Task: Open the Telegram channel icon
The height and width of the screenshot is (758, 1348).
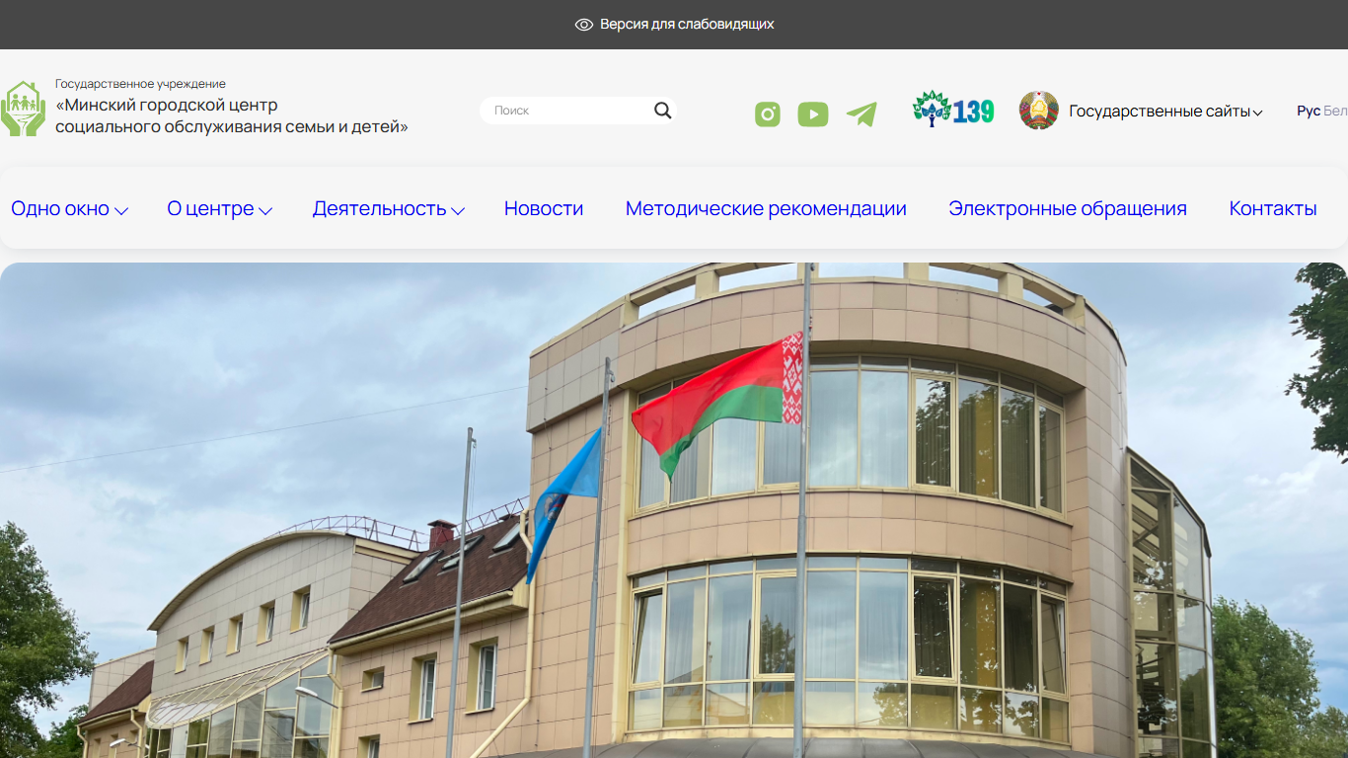Action: [x=861, y=114]
